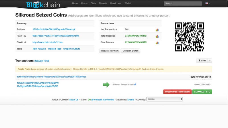
Task: Open Unspent Outputs tool
Action: point(72,49)
